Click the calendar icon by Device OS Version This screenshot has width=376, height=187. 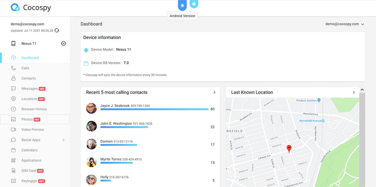coord(86,63)
